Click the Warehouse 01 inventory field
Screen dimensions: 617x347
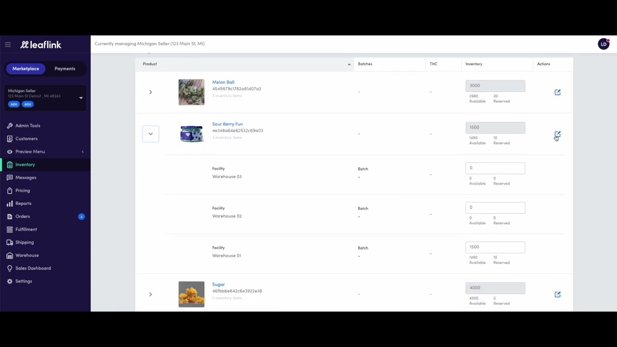(495, 247)
